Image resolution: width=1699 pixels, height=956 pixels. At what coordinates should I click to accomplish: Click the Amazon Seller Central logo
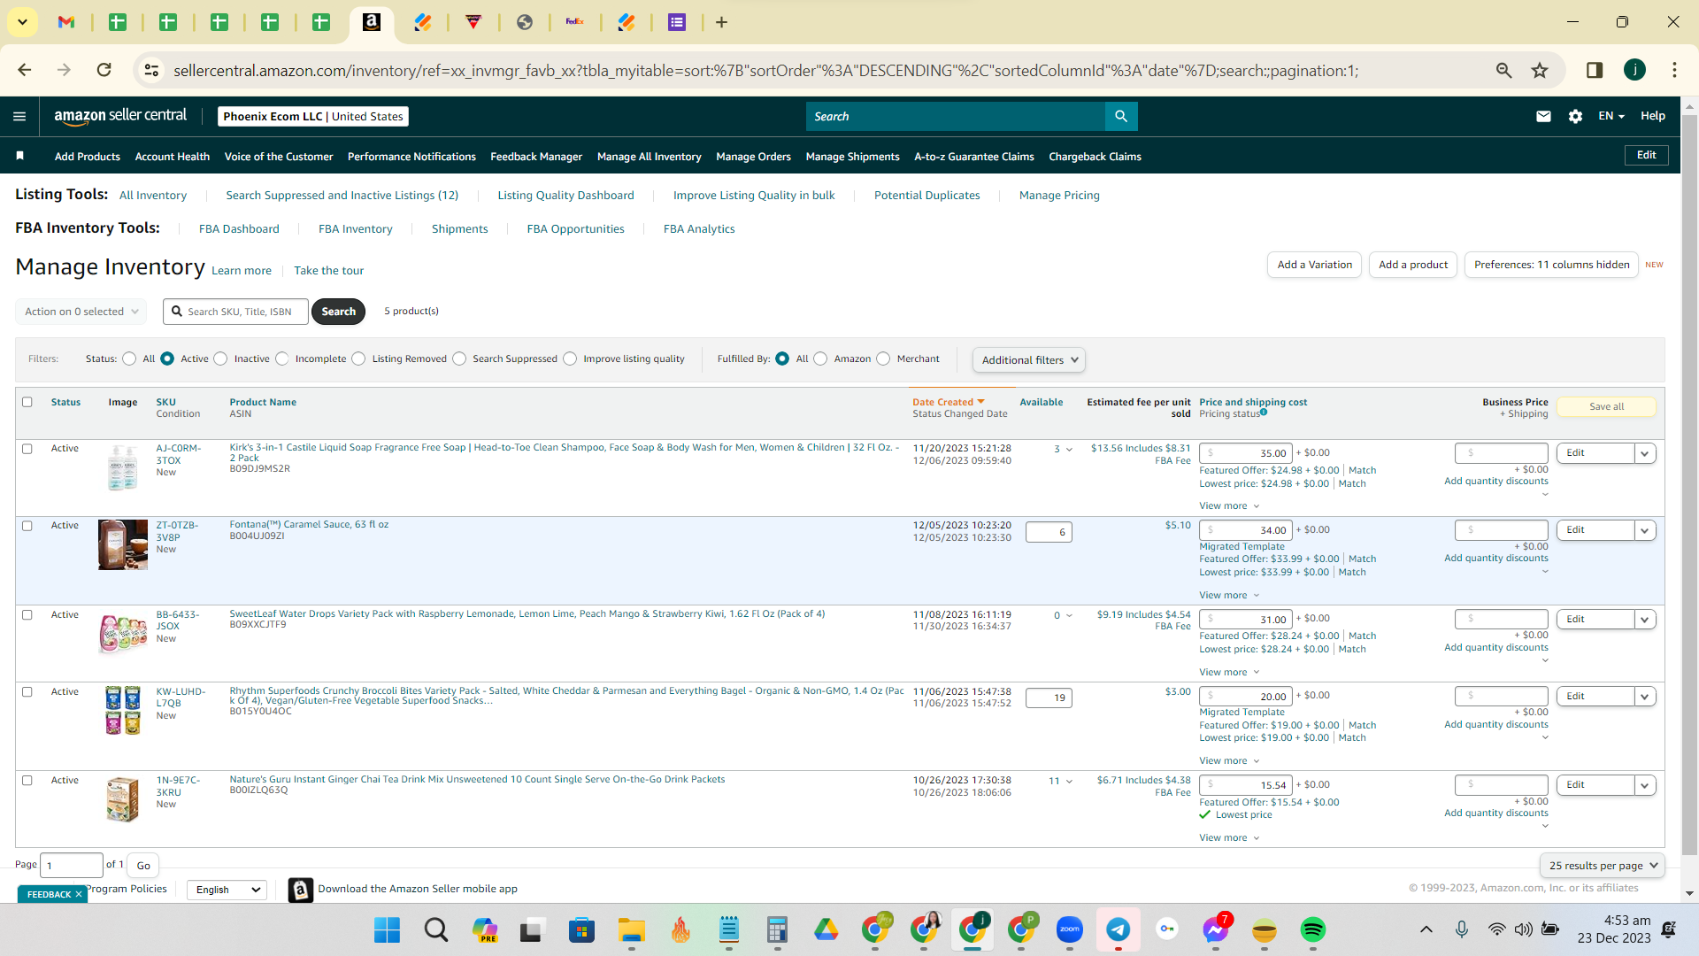pyautogui.click(x=120, y=116)
